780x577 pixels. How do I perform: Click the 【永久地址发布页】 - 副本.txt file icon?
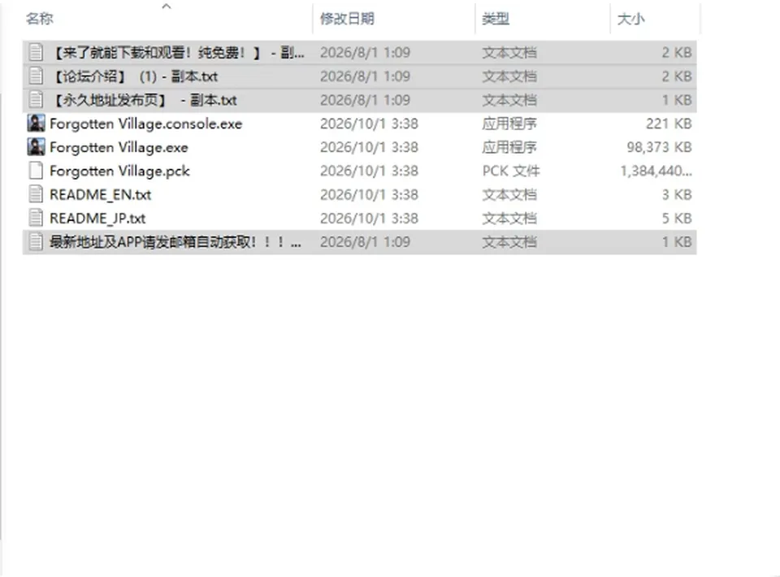tap(36, 100)
